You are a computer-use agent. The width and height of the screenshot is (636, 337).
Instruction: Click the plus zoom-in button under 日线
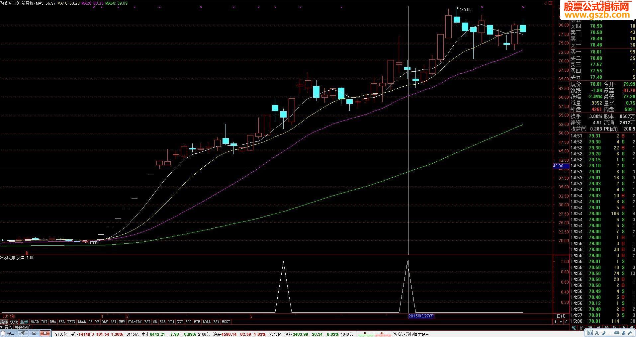pyautogui.click(x=555, y=322)
